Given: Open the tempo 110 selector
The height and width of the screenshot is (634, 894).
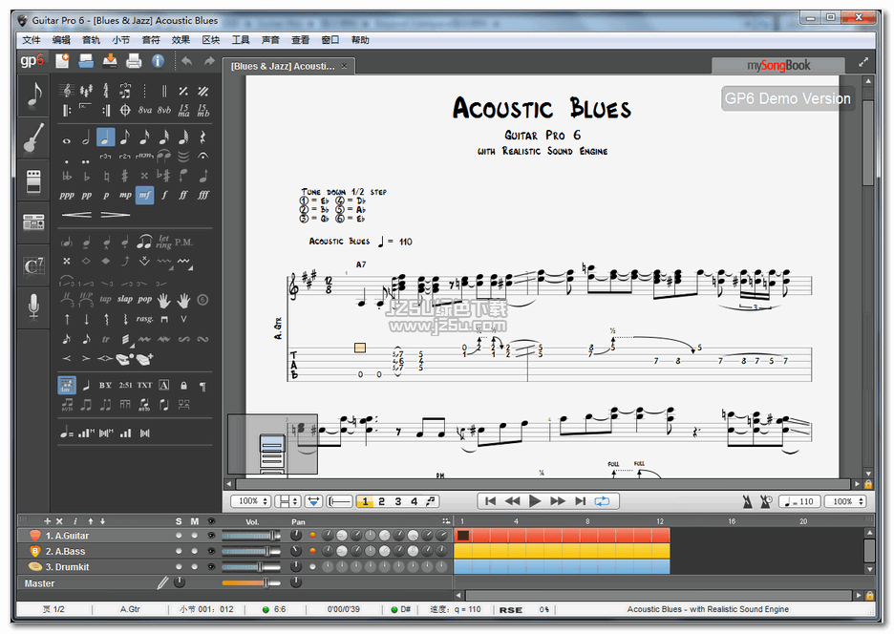Looking at the screenshot, I should [x=800, y=501].
